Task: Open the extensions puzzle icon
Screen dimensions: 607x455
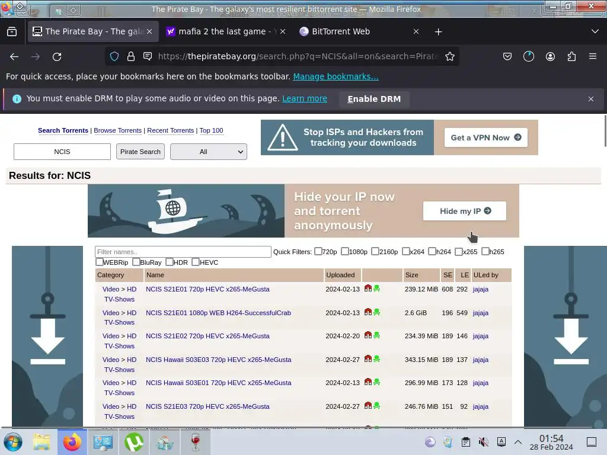Action: (x=571, y=56)
